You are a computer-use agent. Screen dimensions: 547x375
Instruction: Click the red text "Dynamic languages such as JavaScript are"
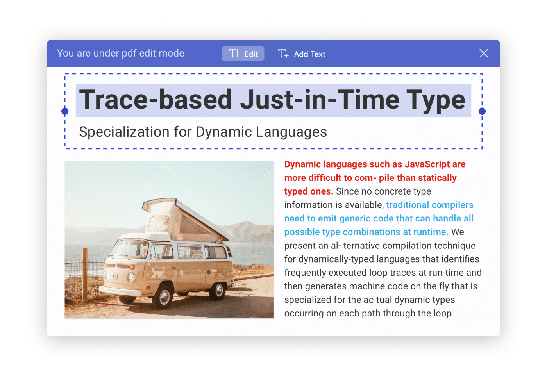[x=375, y=164]
